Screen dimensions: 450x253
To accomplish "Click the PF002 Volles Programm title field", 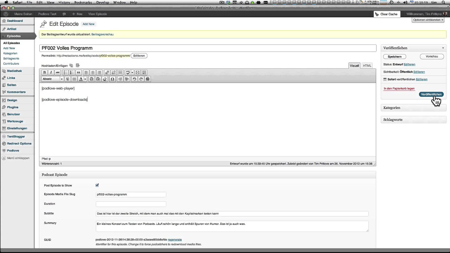I will [x=208, y=48].
